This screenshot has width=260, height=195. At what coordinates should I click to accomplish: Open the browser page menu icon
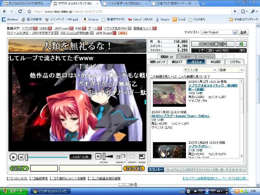point(244,11)
